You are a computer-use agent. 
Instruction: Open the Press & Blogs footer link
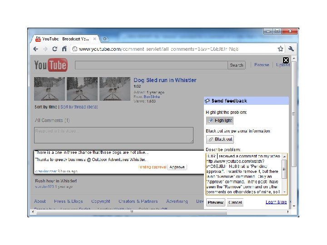click(x=69, y=201)
